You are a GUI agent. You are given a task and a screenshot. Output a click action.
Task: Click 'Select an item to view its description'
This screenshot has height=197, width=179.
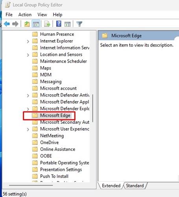pos(137,45)
